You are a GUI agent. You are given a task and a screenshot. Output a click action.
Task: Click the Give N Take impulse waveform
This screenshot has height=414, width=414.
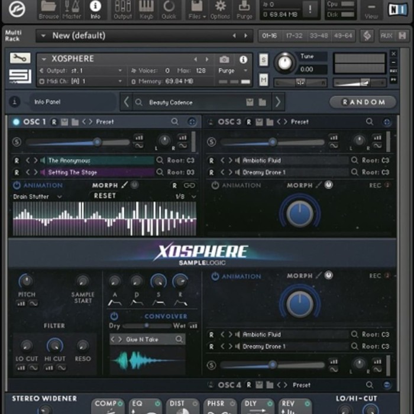tap(147, 360)
